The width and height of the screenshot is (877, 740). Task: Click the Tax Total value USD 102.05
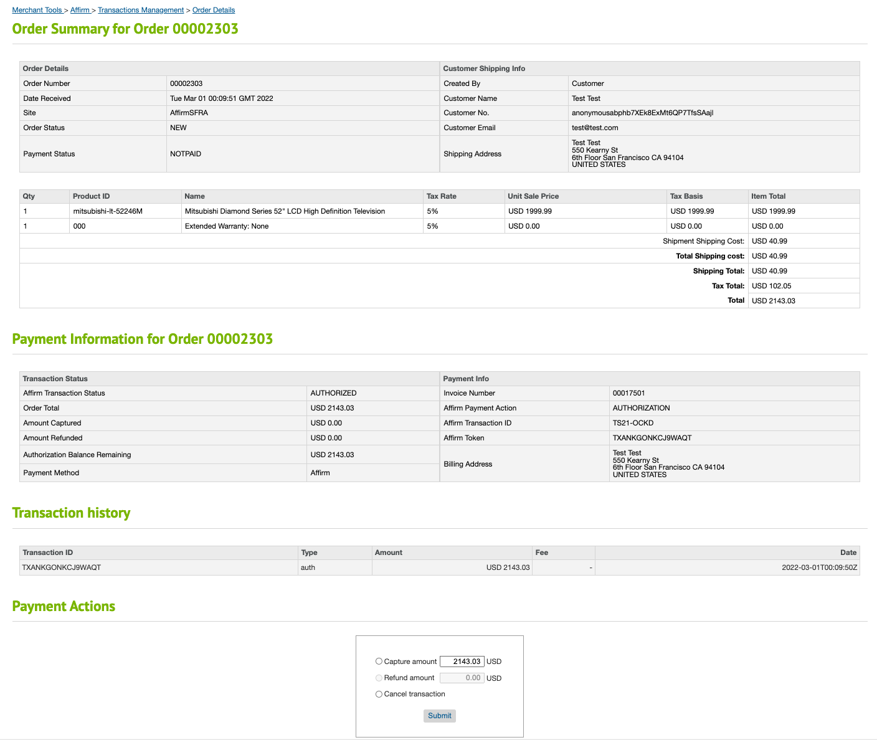771,286
